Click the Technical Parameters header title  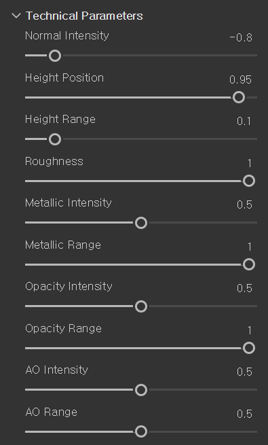coord(84,16)
